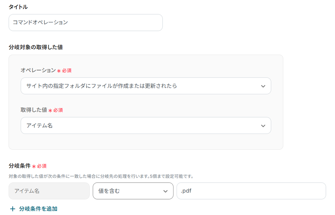Screen dimensions: 335x215
Task: Expand the 取得した値 dropdown showing アイテム名
Action: [x=146, y=125]
